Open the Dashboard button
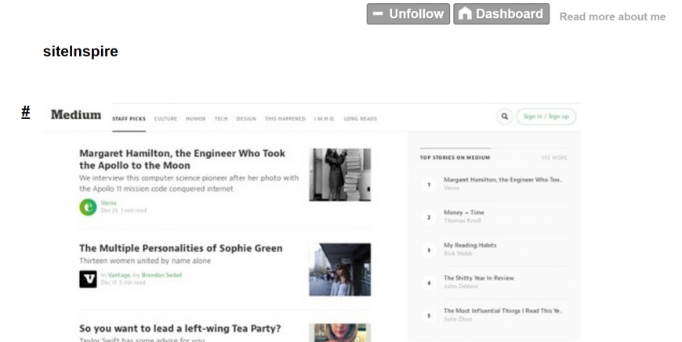Screen dimensions: 682x342 click(501, 14)
